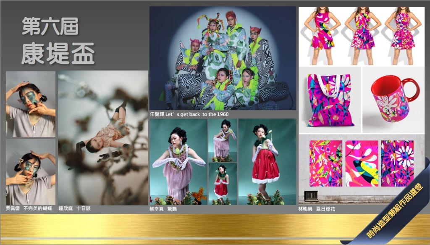Select the upside-down model photo by 鍾欣庭
430x245 pixels.
103,137
